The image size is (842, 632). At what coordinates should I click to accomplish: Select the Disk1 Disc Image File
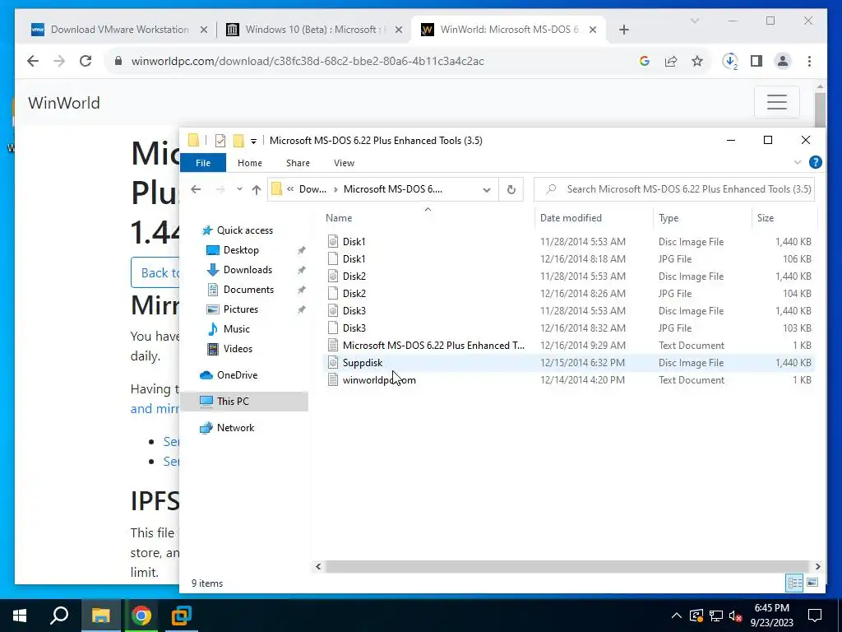(x=569, y=242)
